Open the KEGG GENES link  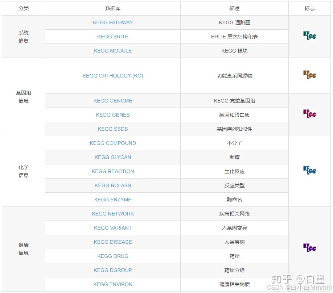pos(113,115)
